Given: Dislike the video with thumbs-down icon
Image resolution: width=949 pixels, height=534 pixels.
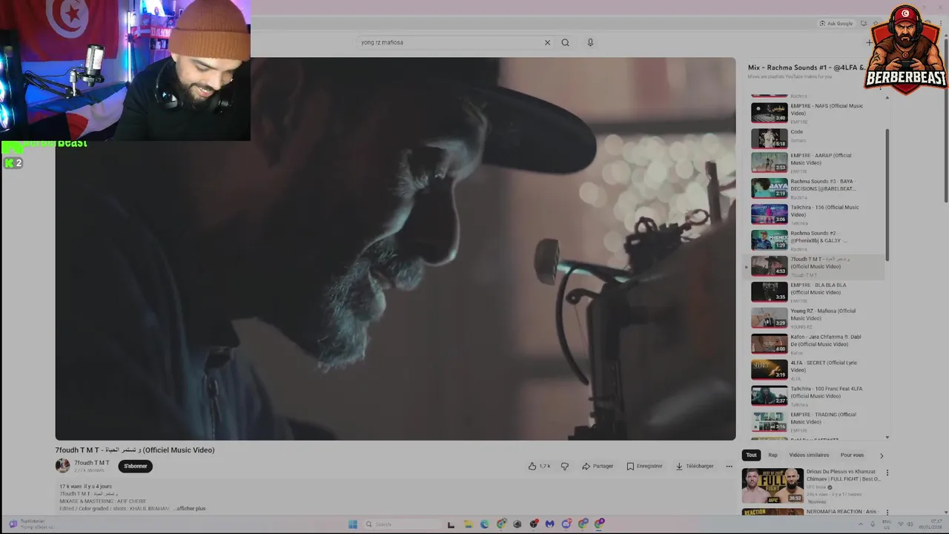Looking at the screenshot, I should (565, 466).
